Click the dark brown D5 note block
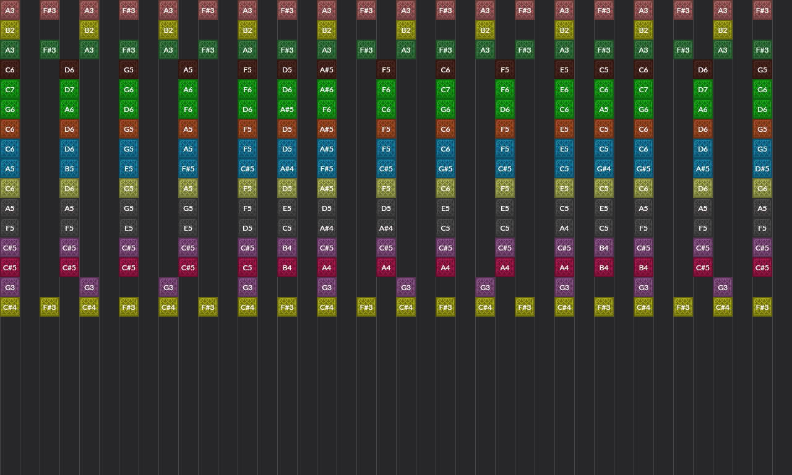The width and height of the screenshot is (792, 475). point(287,70)
